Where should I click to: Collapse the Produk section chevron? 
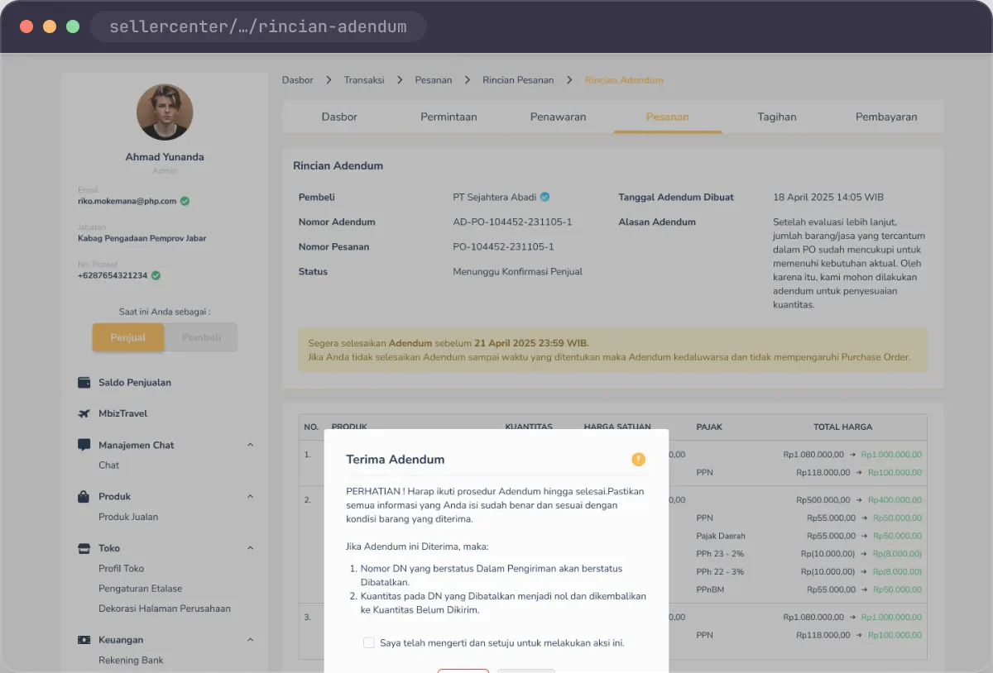pyautogui.click(x=251, y=496)
